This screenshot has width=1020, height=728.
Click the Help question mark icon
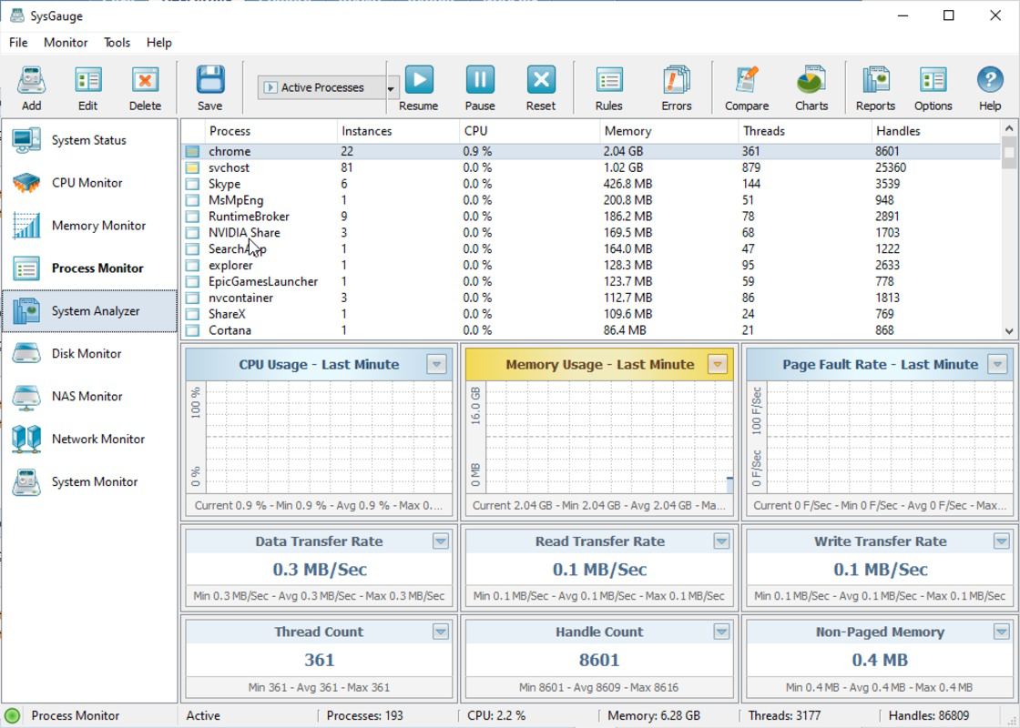tap(990, 81)
